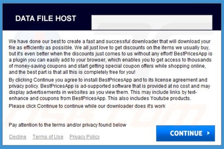Open the Terms of Use link
This screenshot has height=149, width=224.
[x=48, y=137]
